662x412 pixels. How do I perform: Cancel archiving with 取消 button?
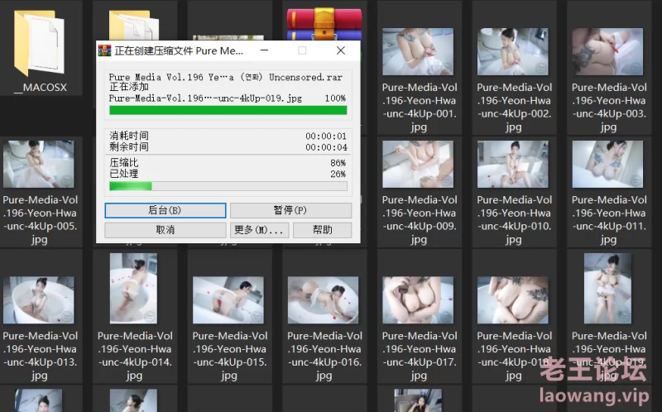pos(165,230)
